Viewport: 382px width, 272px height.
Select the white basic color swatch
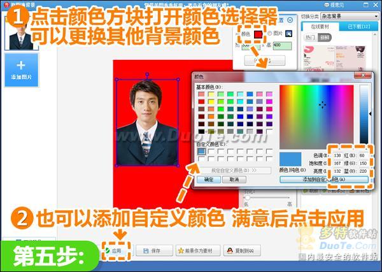pyautogui.click(x=269, y=132)
